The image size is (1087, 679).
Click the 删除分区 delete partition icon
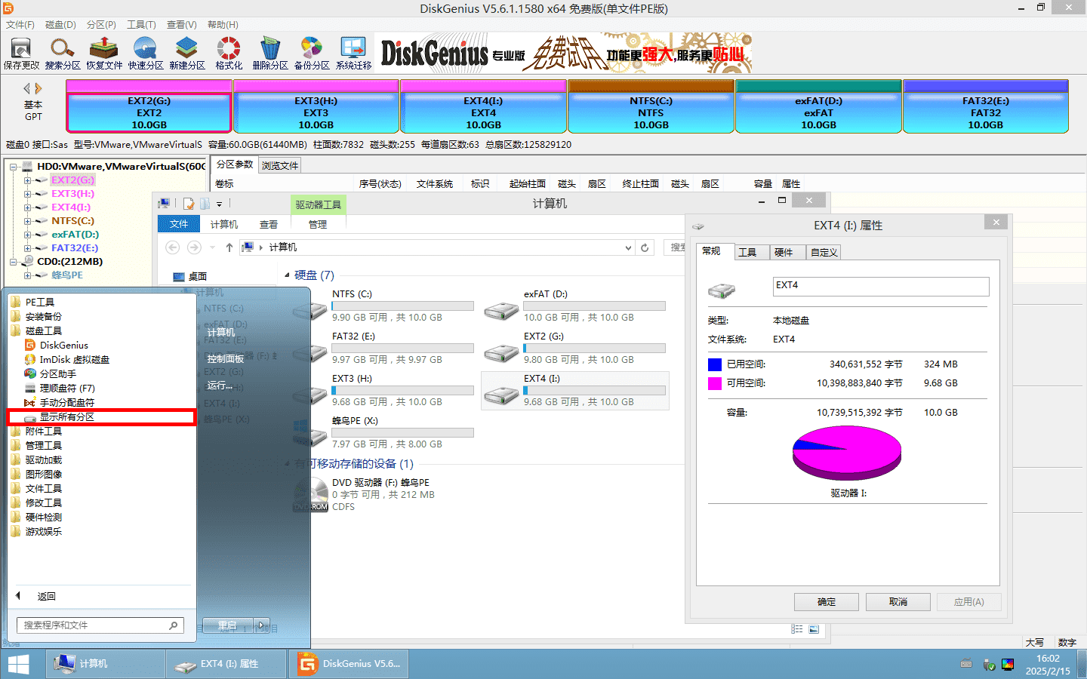pos(270,54)
